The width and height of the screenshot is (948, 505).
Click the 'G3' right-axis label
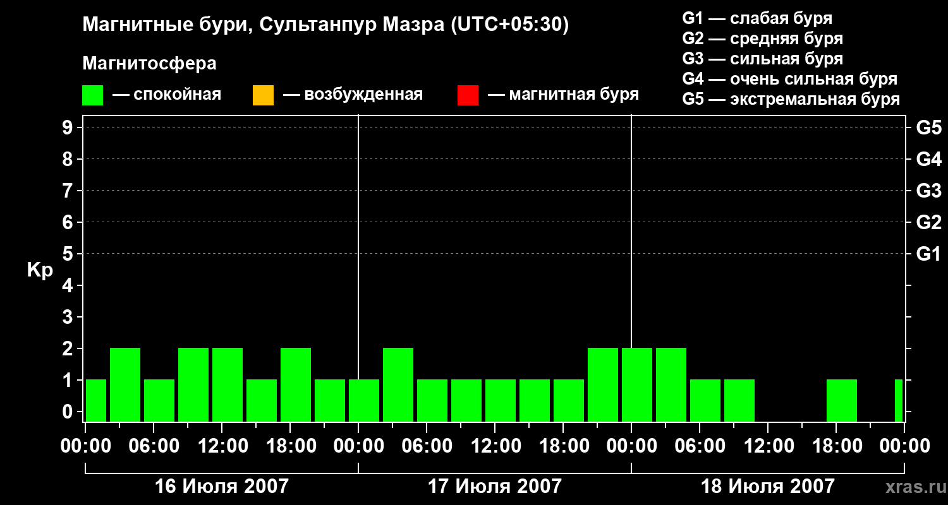[x=928, y=191]
